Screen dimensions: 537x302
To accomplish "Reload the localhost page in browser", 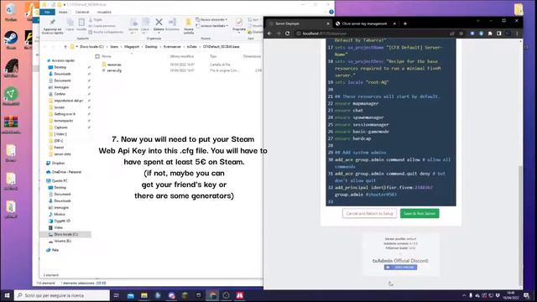I will tap(287, 34).
